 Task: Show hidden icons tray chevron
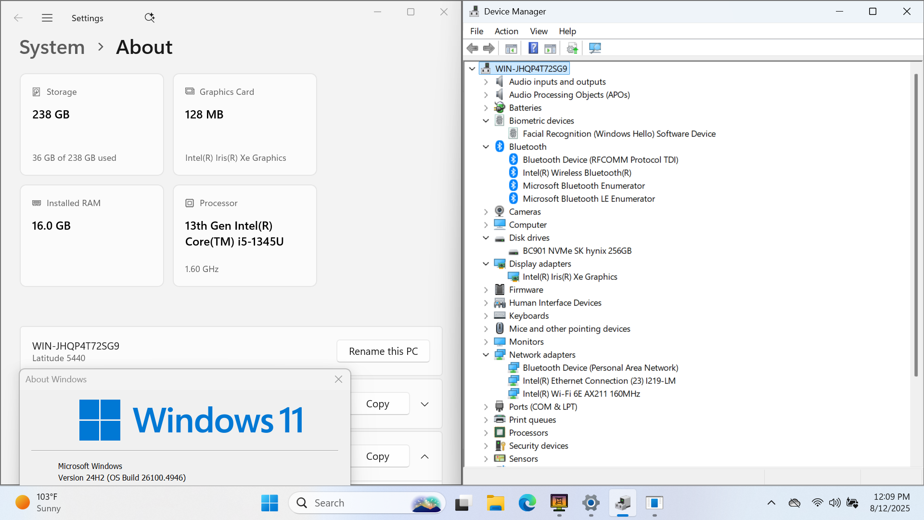(771, 503)
